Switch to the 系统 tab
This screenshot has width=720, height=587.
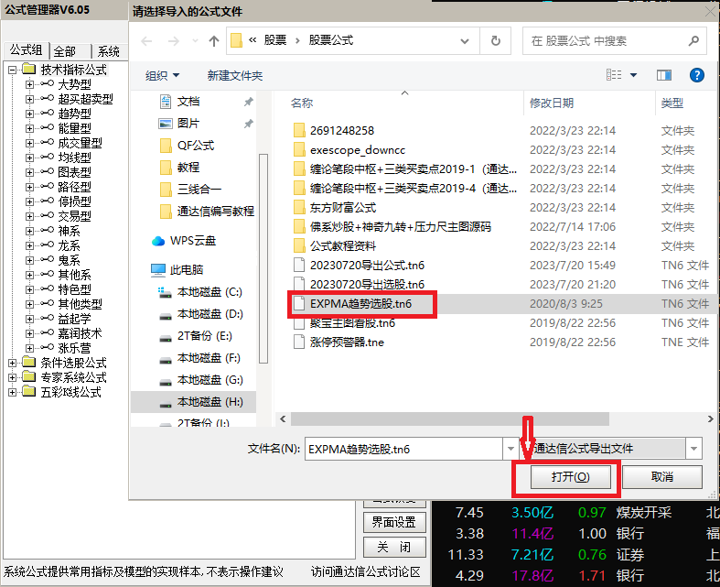coord(108,51)
